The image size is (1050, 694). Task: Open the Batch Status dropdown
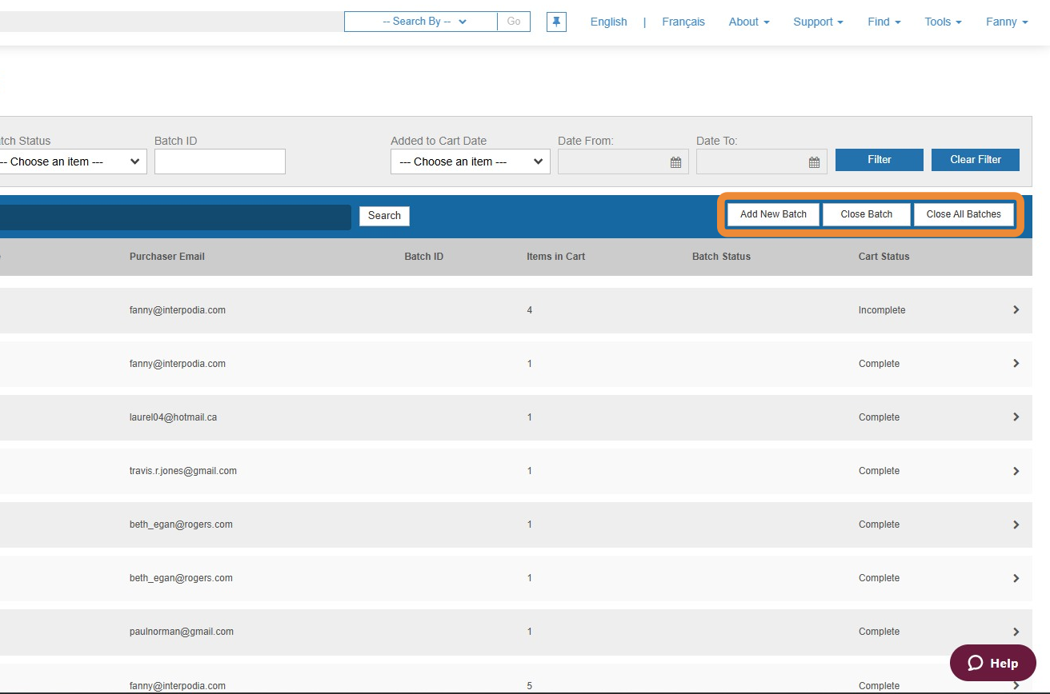point(70,162)
